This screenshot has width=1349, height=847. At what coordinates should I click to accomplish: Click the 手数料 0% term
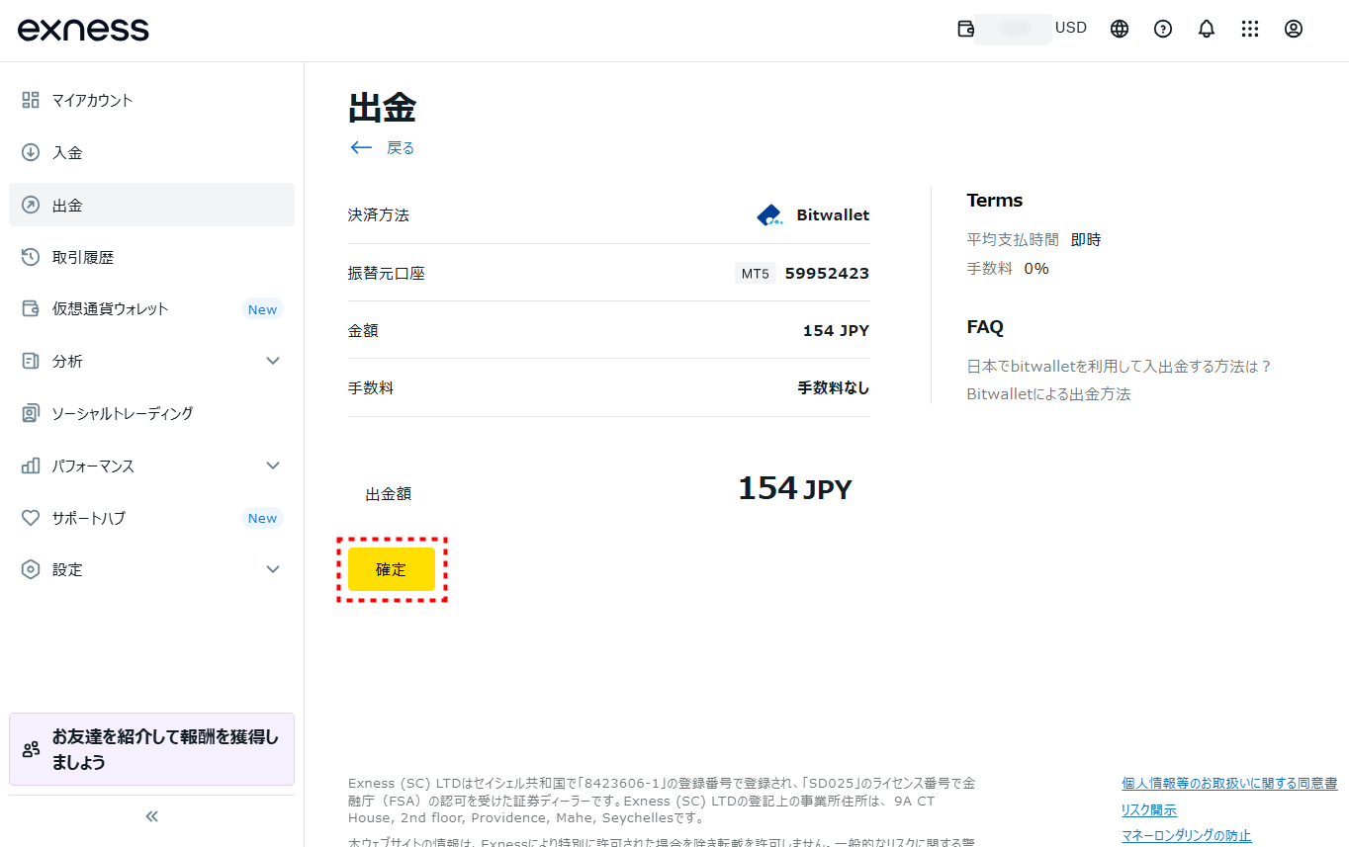(1008, 268)
